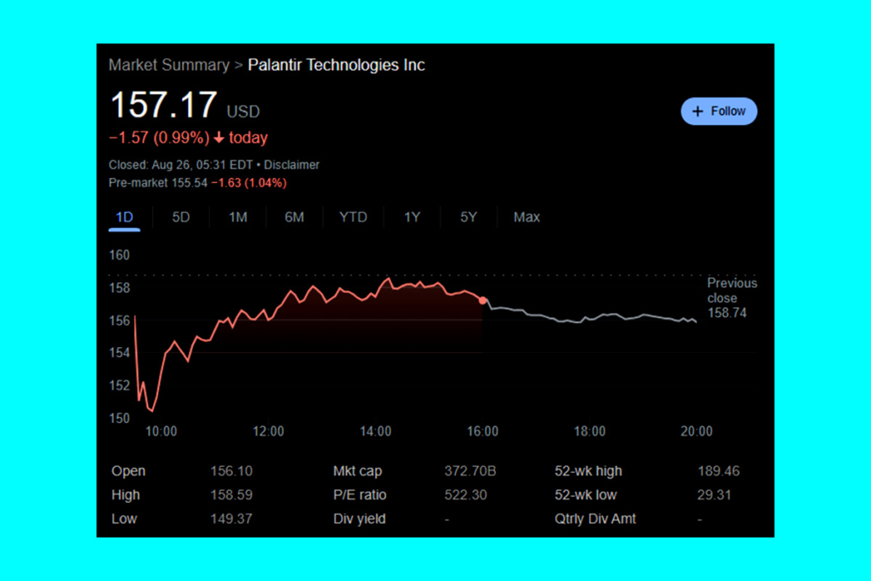This screenshot has width=871, height=581.
Task: Select the 1D time range tab
Action: pos(124,217)
